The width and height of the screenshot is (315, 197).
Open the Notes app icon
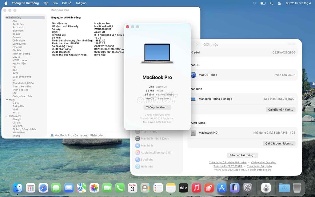pos(171,188)
